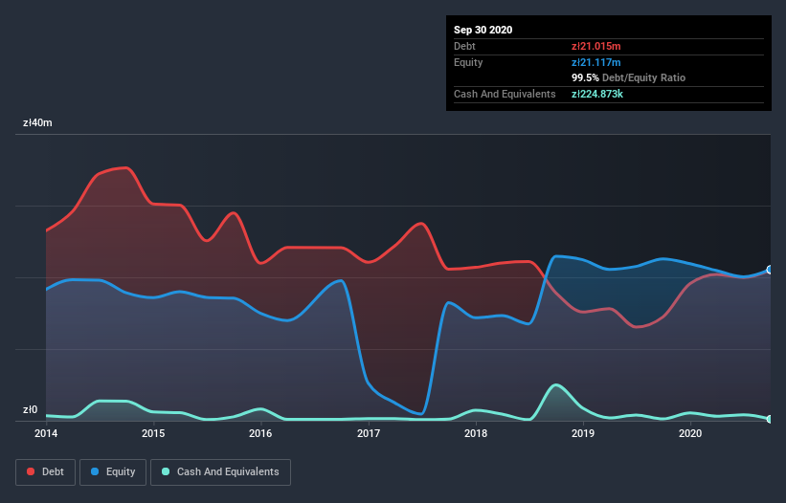This screenshot has width=786, height=503.
Task: Toggle the Equity series legend button
Action: coord(113,472)
